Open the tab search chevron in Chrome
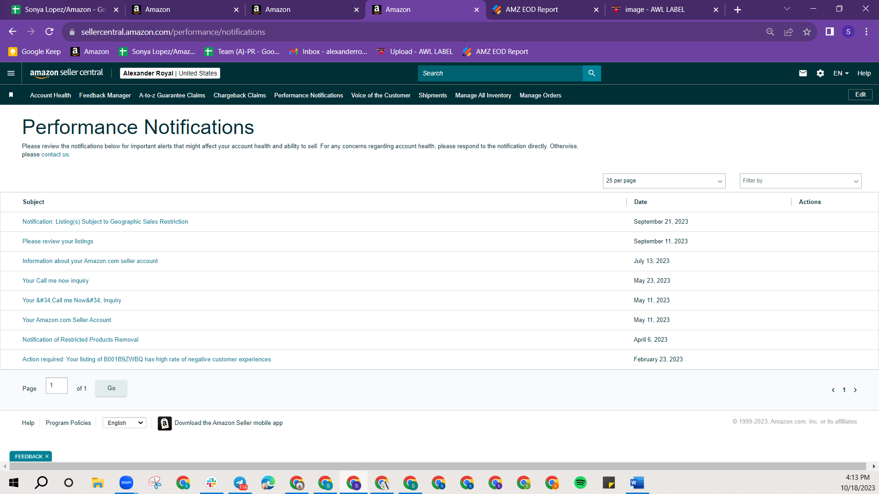The height and width of the screenshot is (494, 879). (x=787, y=9)
